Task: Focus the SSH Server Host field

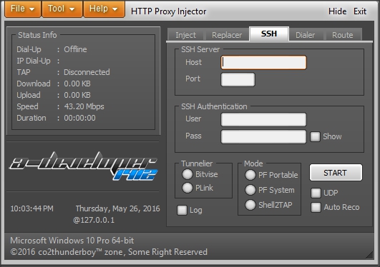Action: [x=263, y=63]
